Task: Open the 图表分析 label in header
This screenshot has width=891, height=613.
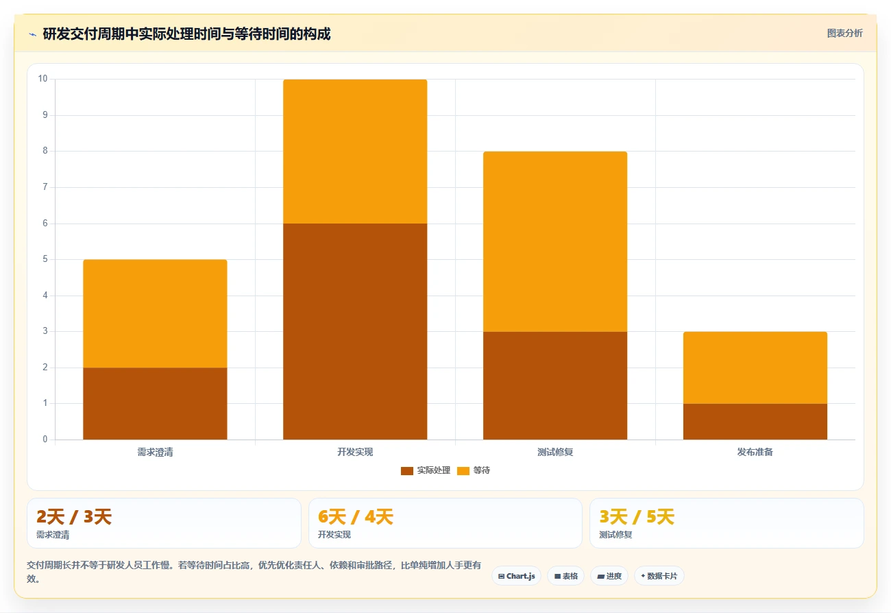Action: [x=844, y=33]
